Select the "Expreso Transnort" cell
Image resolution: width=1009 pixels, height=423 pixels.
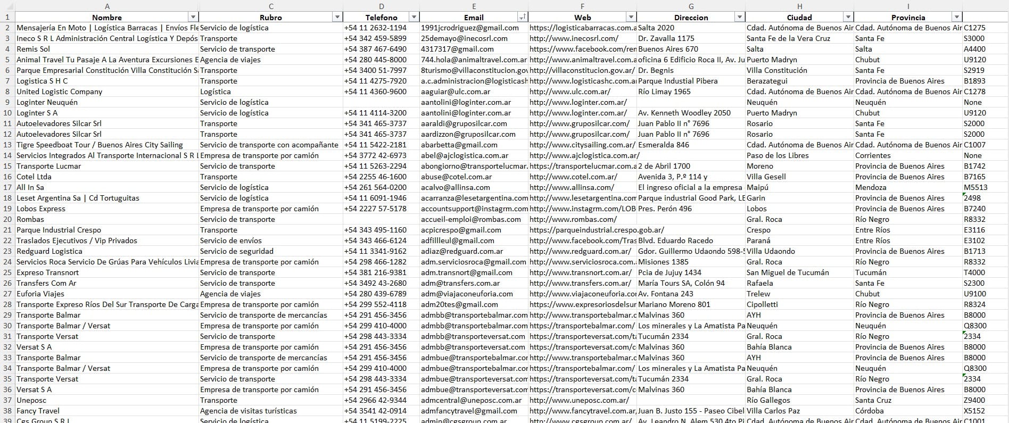pos(107,272)
